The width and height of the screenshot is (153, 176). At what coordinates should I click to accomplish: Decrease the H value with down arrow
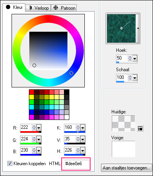[78, 152]
